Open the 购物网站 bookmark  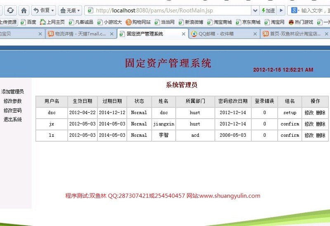click(138, 22)
